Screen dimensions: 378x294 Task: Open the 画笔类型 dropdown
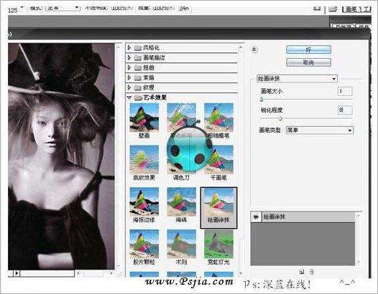[320, 131]
